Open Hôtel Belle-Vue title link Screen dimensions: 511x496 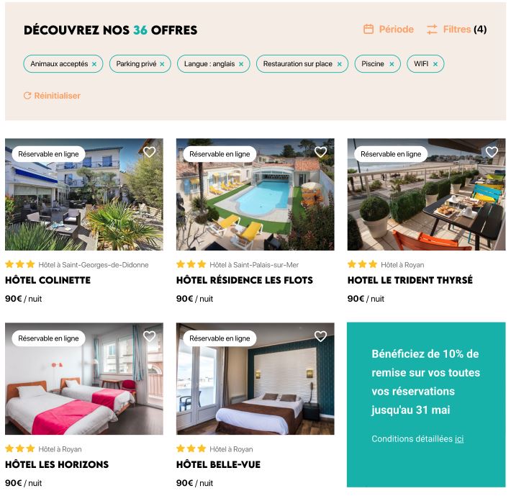point(218,464)
